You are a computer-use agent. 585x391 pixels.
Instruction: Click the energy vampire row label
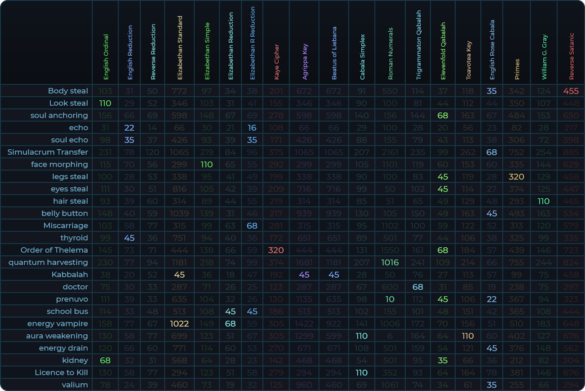coord(58,323)
